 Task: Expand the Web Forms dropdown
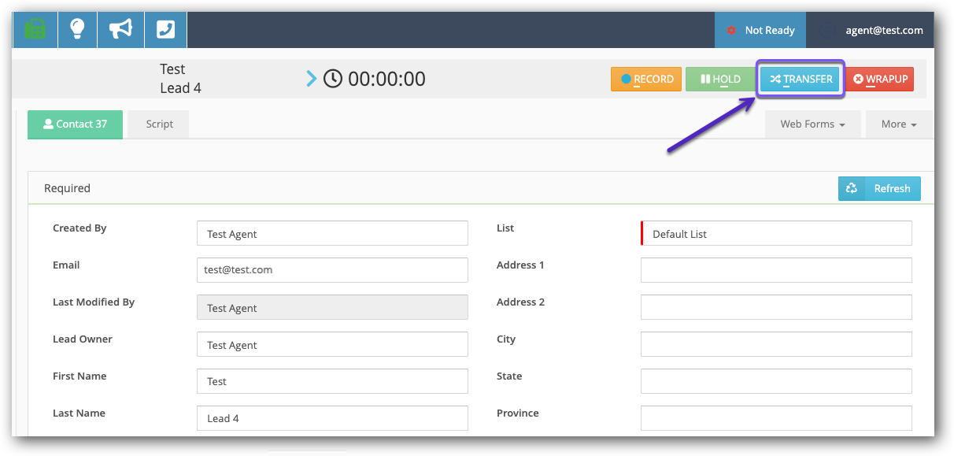812,124
